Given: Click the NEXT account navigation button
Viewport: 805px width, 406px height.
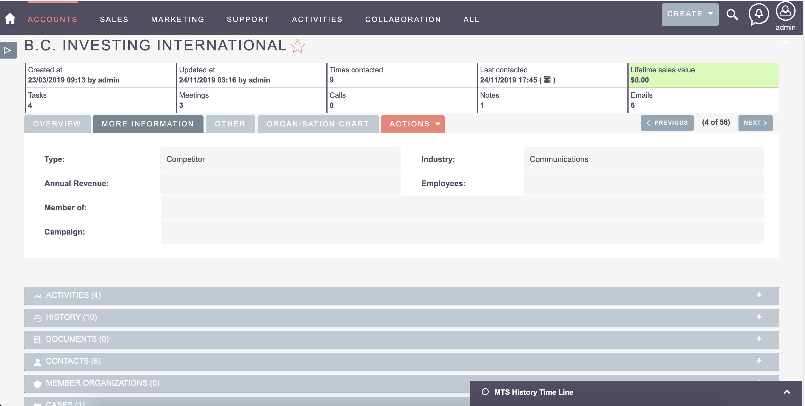Looking at the screenshot, I should click(756, 123).
